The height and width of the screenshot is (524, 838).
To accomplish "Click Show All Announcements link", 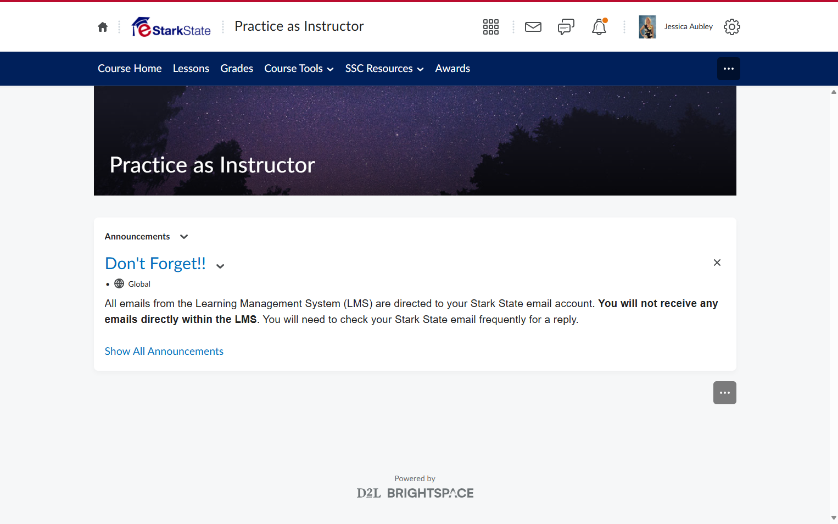I will coord(164,352).
